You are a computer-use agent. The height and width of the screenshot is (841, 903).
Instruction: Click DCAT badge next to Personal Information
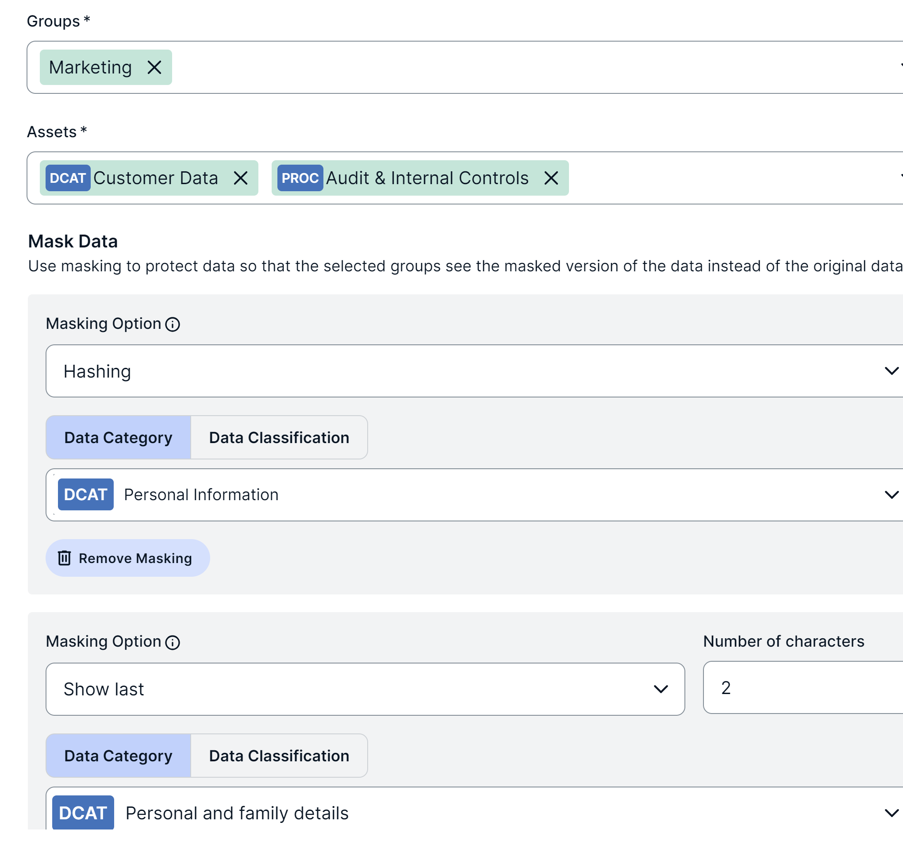(85, 494)
